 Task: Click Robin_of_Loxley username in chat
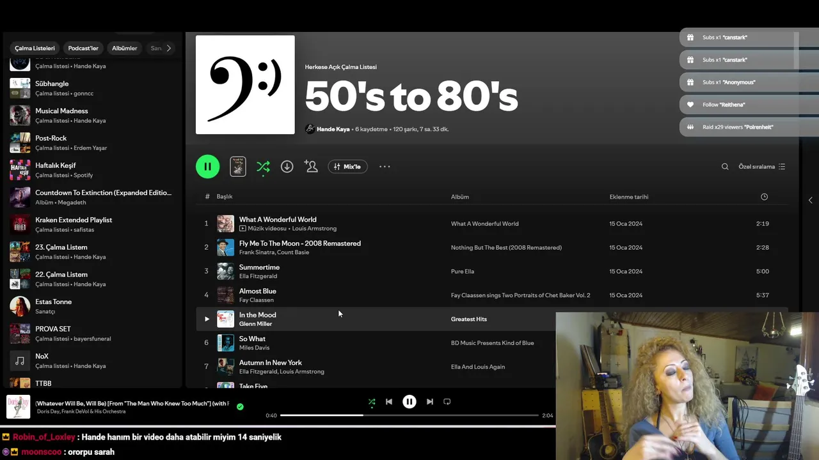44,438
